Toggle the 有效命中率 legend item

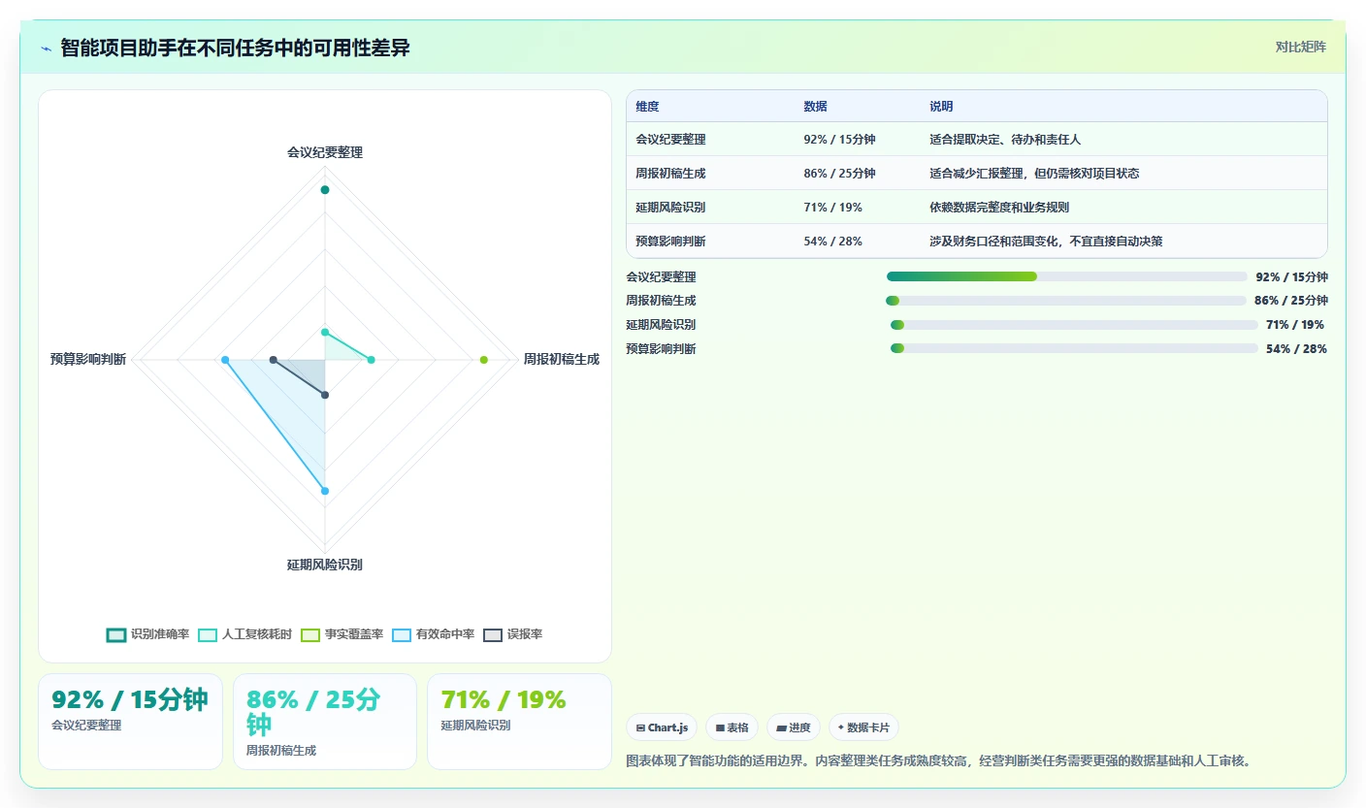pyautogui.click(x=434, y=634)
